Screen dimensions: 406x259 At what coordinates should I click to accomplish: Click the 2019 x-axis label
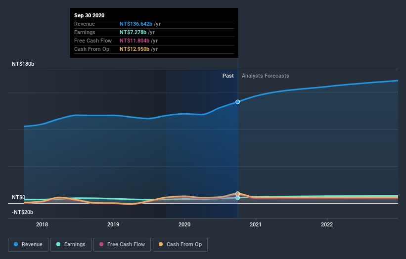pos(113,224)
